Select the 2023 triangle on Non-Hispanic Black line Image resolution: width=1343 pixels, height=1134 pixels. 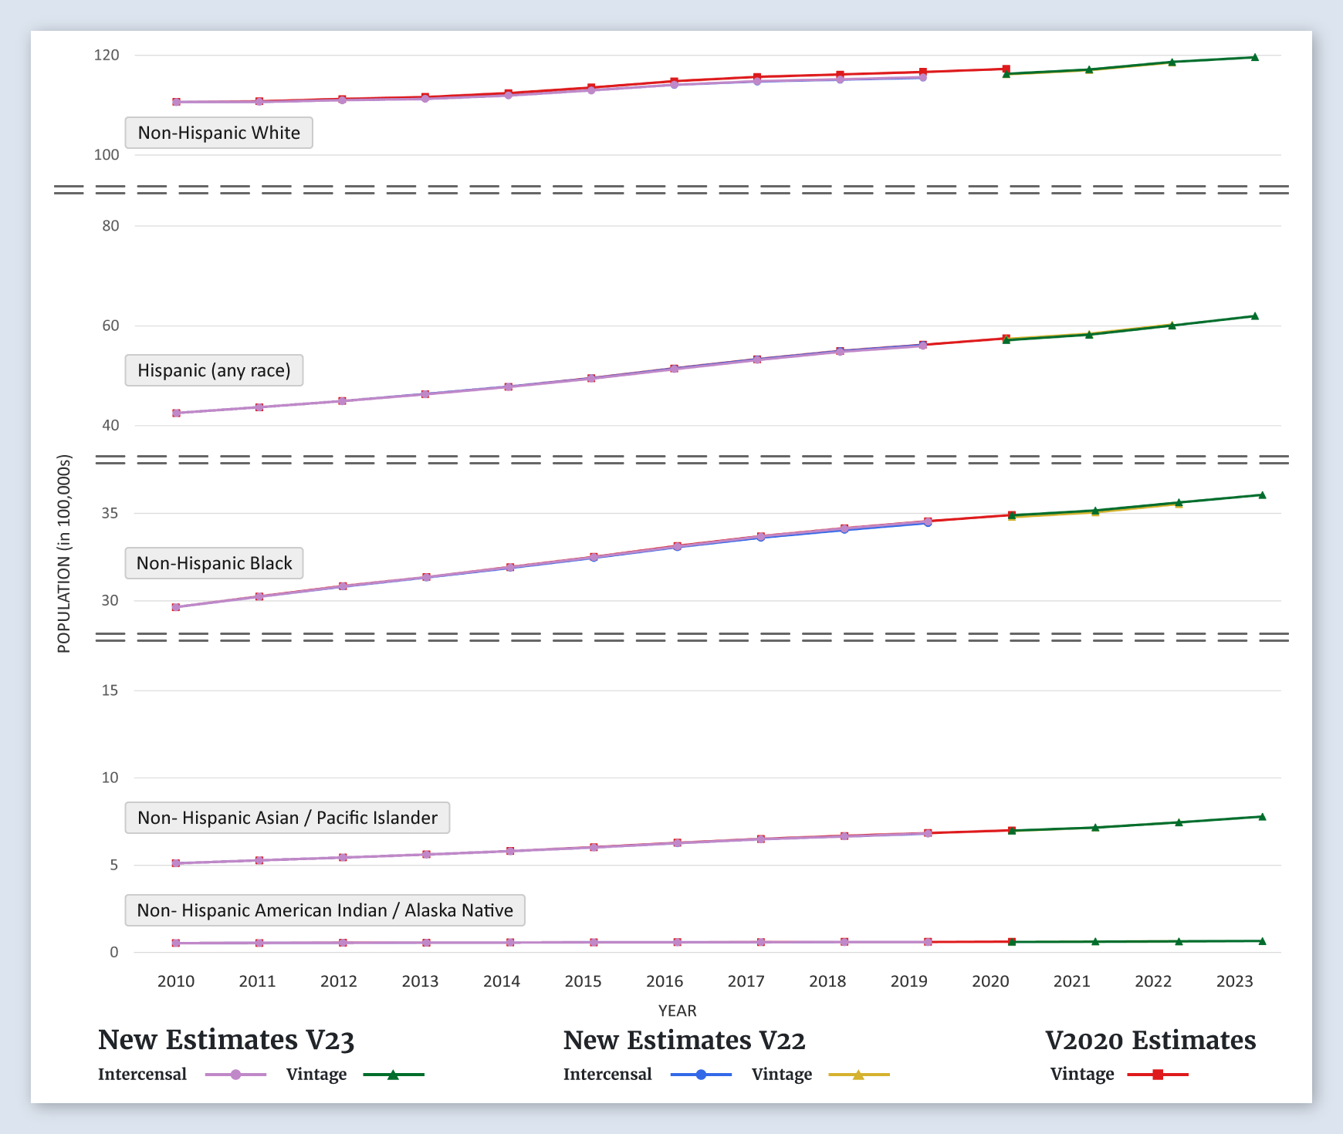pos(1262,495)
